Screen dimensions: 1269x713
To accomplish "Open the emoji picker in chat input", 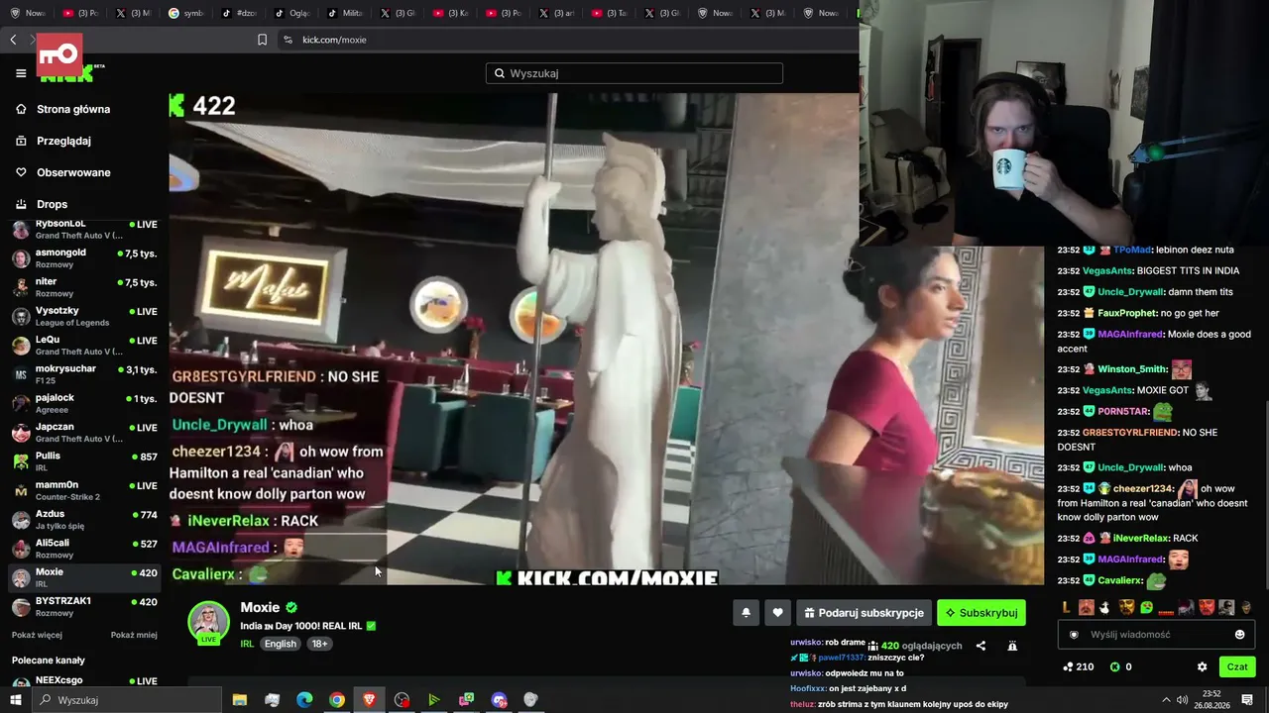I will [1239, 635].
